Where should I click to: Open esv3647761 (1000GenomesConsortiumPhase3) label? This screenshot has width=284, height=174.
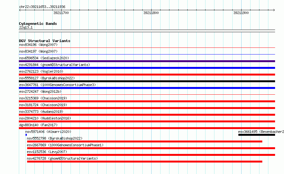pyautogui.click(x=57, y=85)
